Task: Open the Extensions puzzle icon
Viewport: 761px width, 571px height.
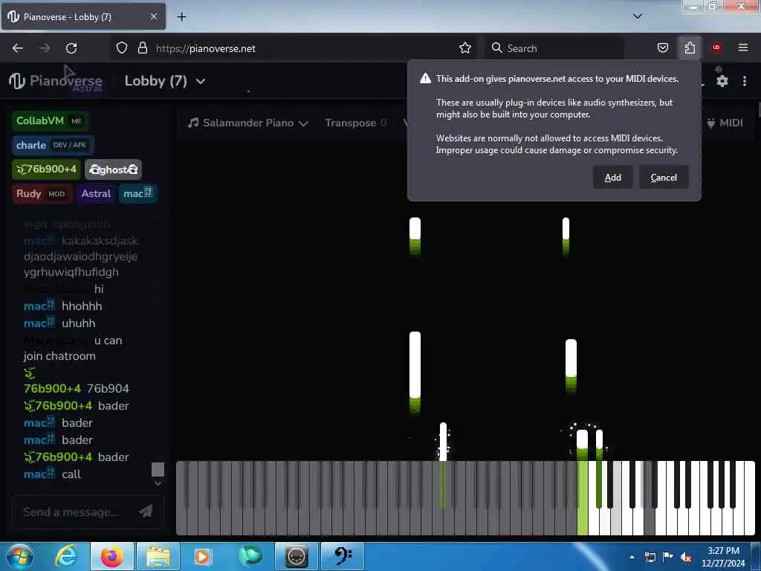Action: coord(690,48)
